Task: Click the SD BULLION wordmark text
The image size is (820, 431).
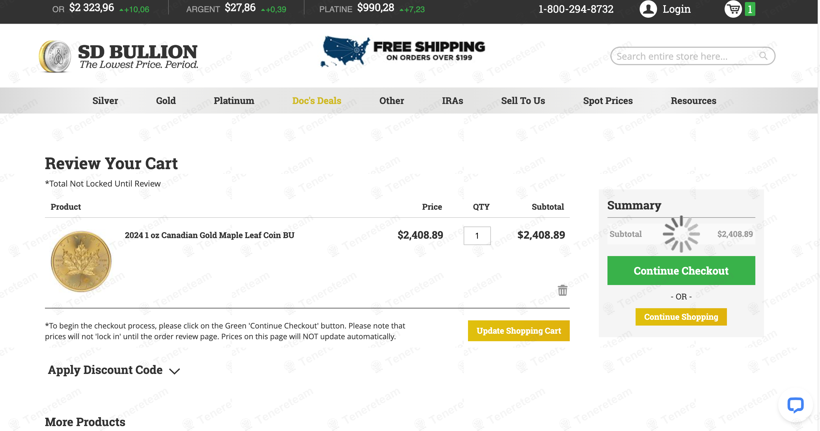Action: pos(137,52)
